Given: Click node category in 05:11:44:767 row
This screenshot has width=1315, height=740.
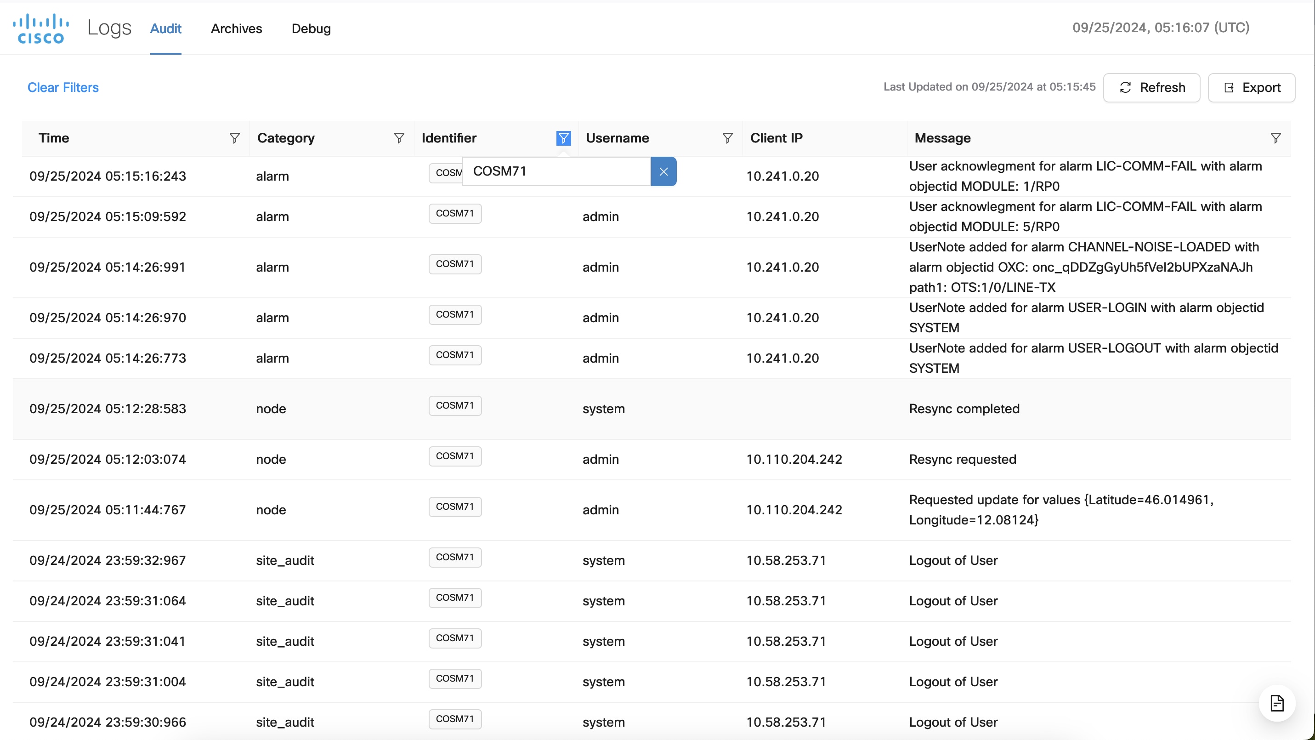Looking at the screenshot, I should pyautogui.click(x=271, y=510).
